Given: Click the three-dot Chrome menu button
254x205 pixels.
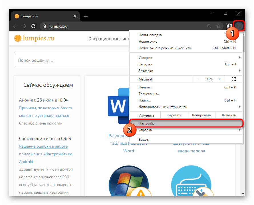Looking at the screenshot, I should 239,26.
